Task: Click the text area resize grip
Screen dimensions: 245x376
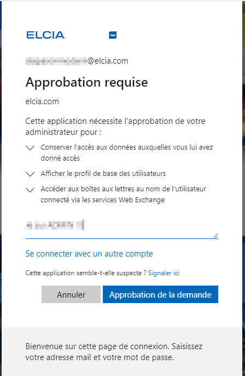Action: tap(215, 236)
